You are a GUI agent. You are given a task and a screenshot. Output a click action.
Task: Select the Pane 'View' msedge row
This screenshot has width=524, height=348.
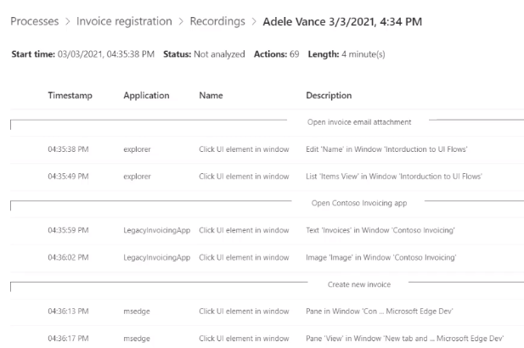(x=267, y=339)
